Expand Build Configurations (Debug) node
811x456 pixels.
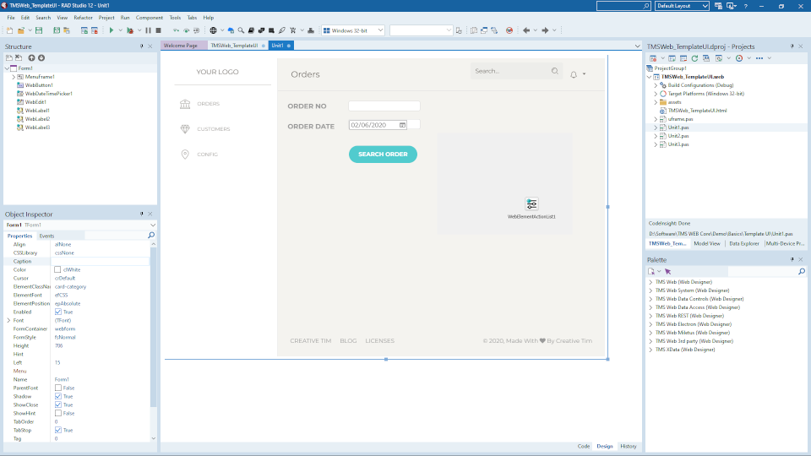pyautogui.click(x=656, y=85)
